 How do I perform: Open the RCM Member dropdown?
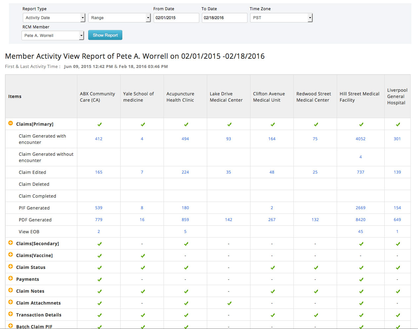[x=53, y=36]
